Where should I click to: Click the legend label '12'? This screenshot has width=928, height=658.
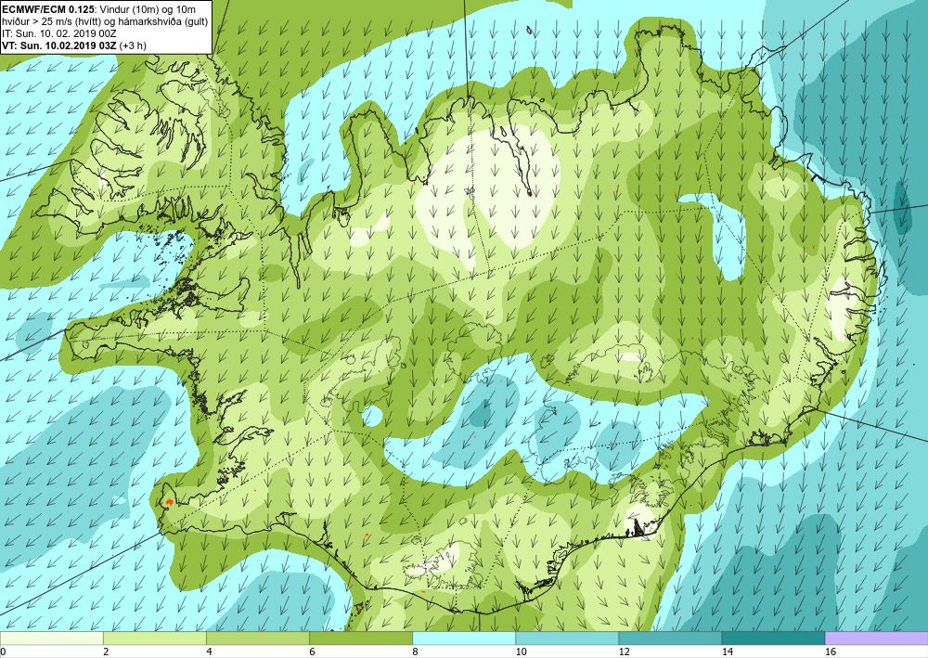(x=625, y=652)
